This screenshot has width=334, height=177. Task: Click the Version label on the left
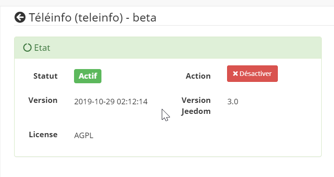coord(43,100)
